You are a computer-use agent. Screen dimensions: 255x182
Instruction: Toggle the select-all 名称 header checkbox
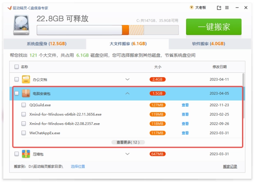coord(17,67)
